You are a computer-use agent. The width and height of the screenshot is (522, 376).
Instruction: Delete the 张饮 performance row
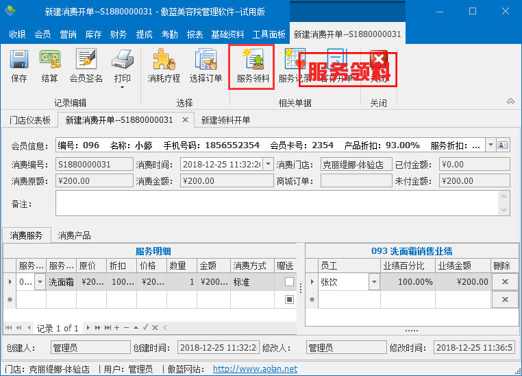505,282
